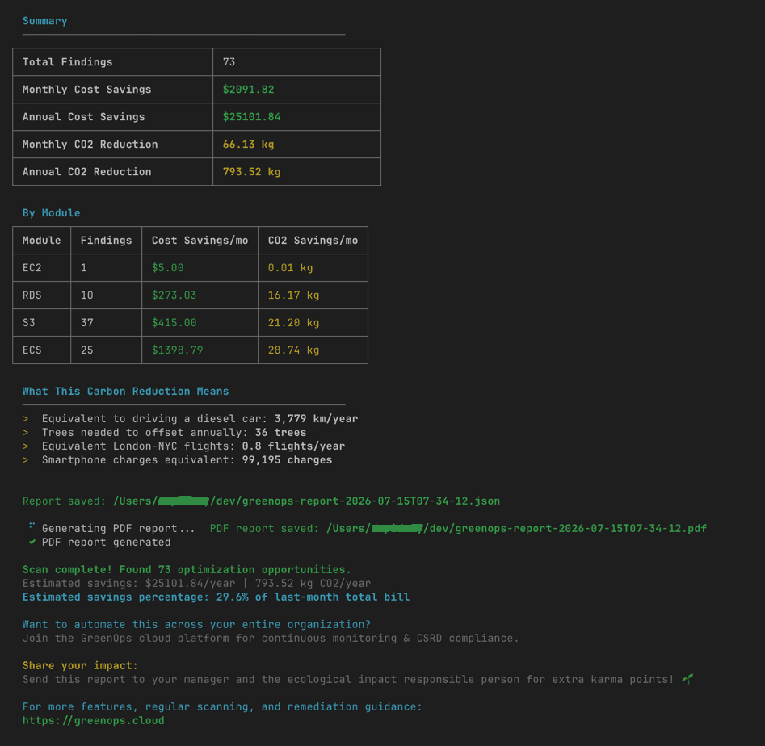Click the ECS CO2 savings 28.74 kg
This screenshot has height=746, width=765.
pos(294,350)
